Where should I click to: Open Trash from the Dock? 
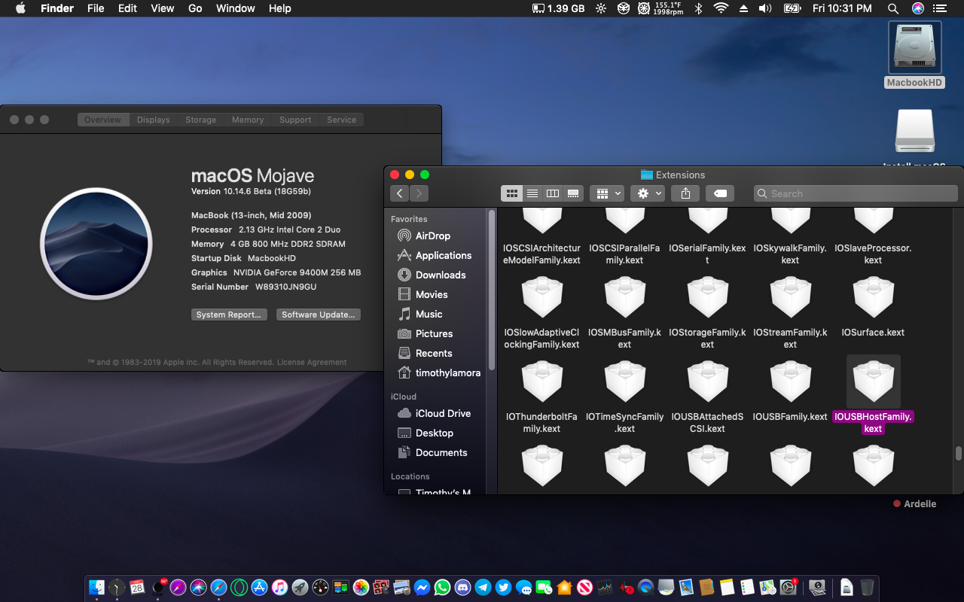(x=867, y=587)
